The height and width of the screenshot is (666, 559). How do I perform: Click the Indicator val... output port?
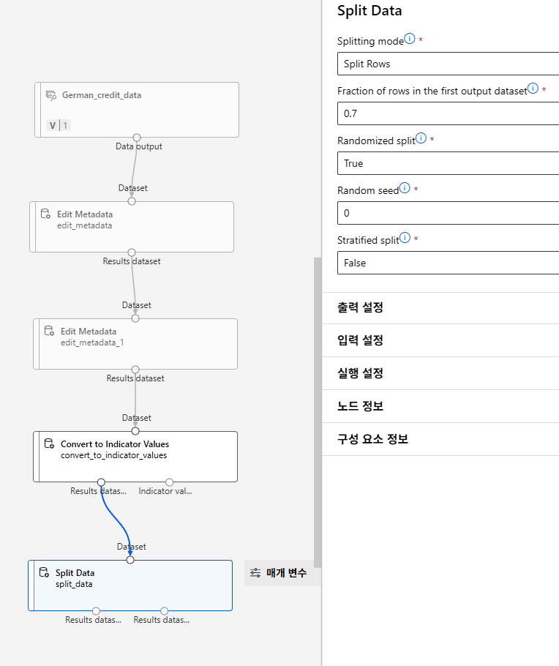point(170,482)
